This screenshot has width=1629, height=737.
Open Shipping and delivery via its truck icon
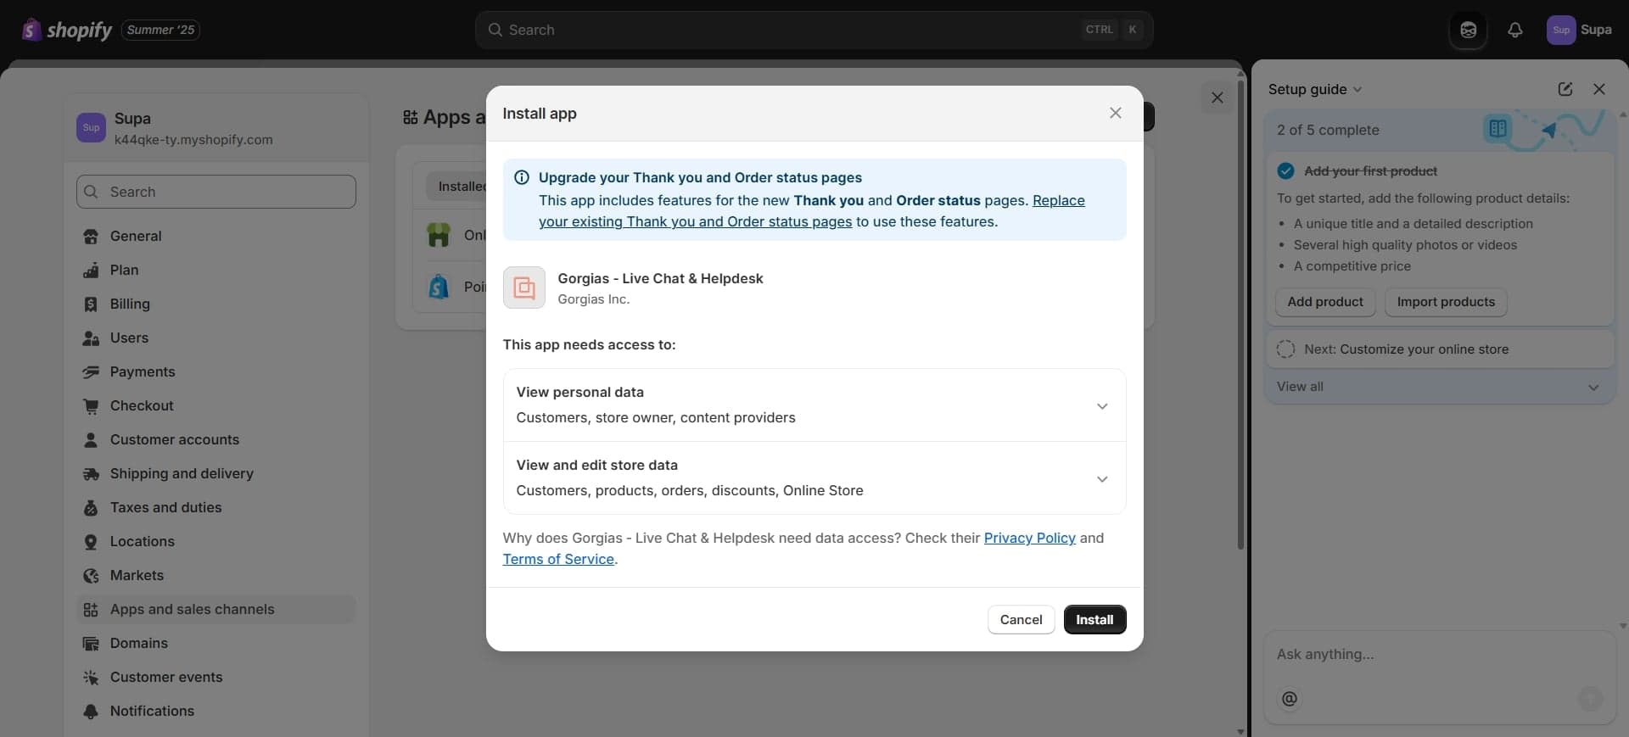[92, 474]
